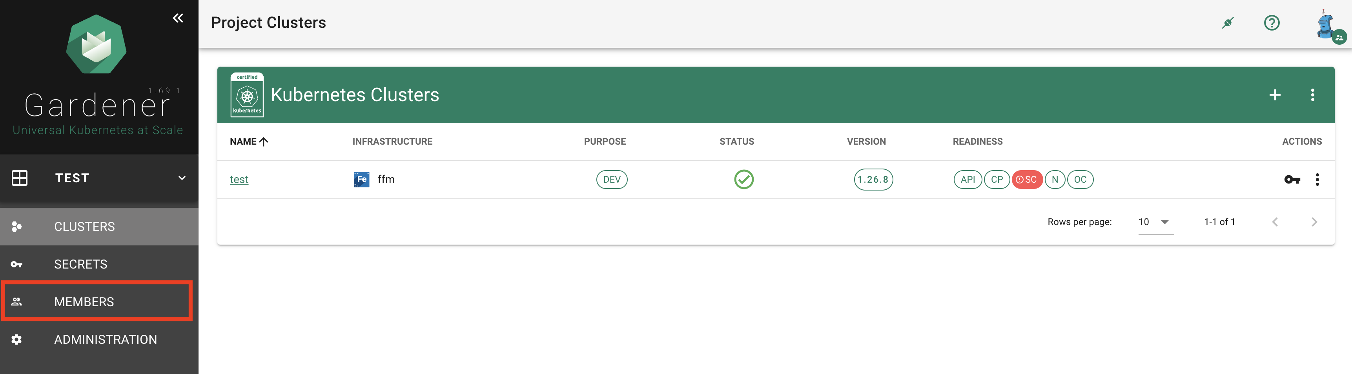Open the Rows per page dropdown
This screenshot has height=374, width=1352.
pos(1156,221)
